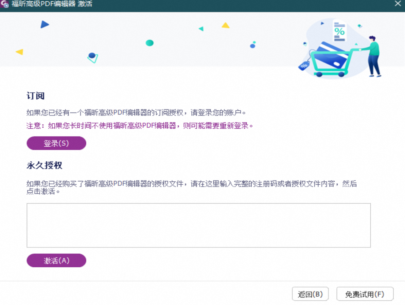The height and width of the screenshot is (305, 405).
Task: Click the purple 注意 re-login notice text
Action: point(140,126)
